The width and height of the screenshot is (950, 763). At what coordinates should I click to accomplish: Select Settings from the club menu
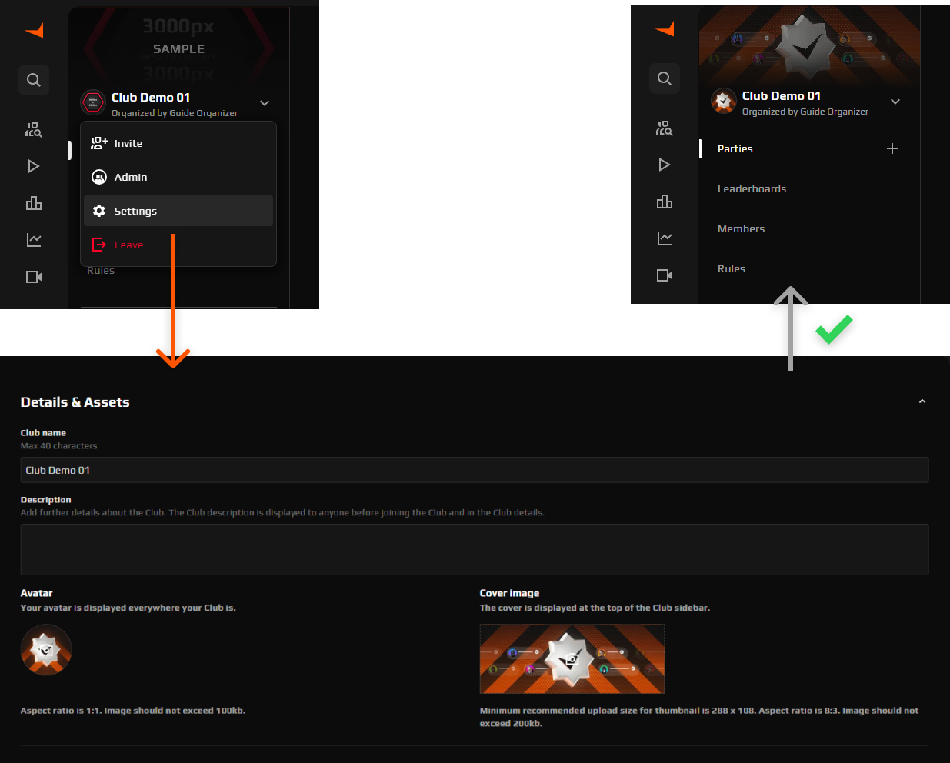pyautogui.click(x=135, y=210)
